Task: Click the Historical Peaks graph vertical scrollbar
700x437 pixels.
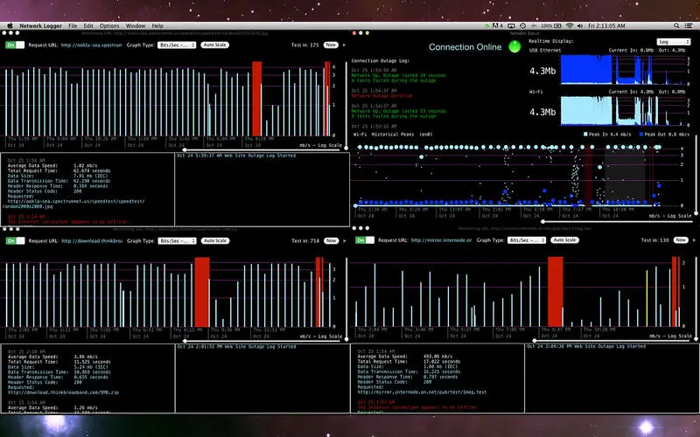Action: tap(696, 175)
